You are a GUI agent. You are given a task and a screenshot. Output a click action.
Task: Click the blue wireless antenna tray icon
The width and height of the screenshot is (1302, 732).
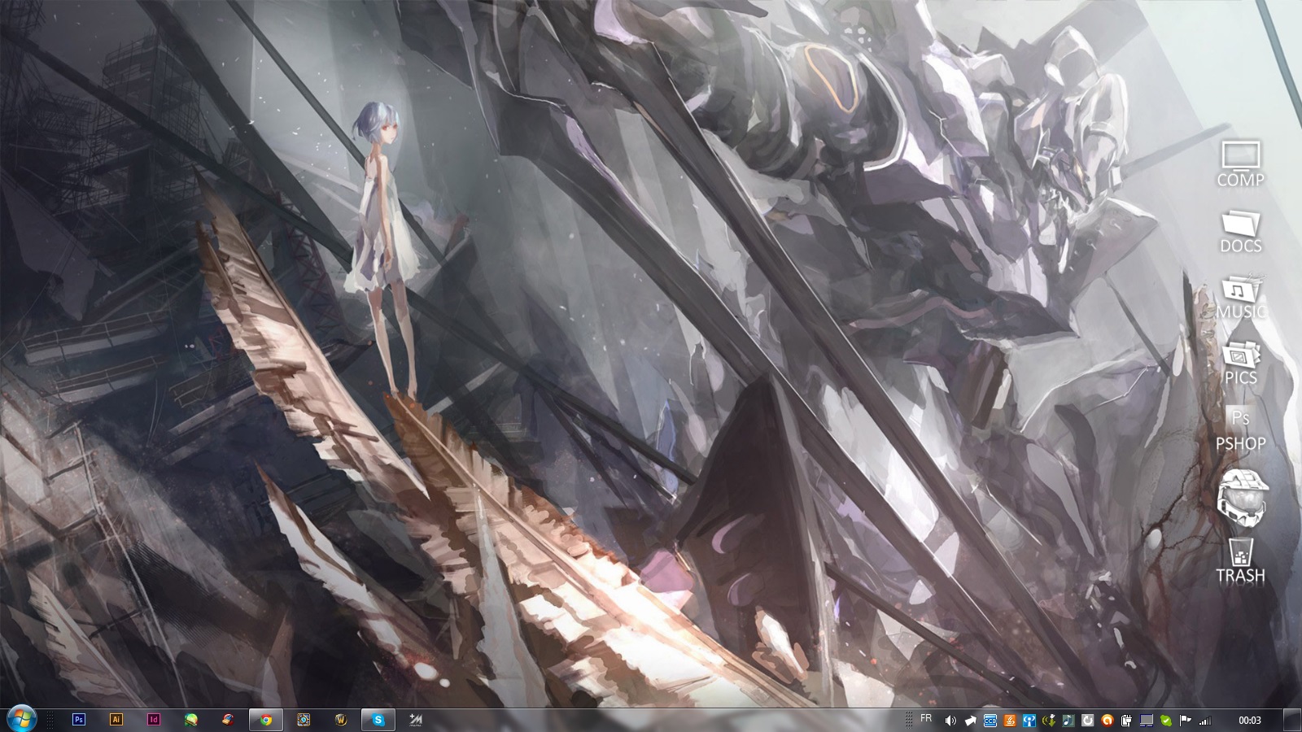(1029, 721)
